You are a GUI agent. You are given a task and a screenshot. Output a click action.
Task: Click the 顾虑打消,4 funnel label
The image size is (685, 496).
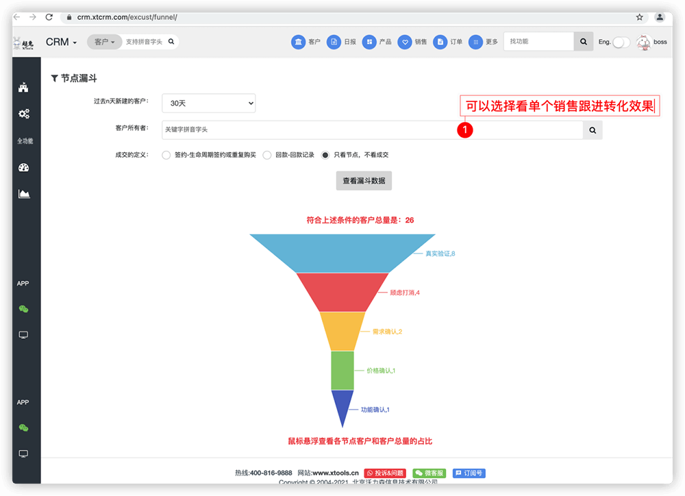pyautogui.click(x=405, y=293)
